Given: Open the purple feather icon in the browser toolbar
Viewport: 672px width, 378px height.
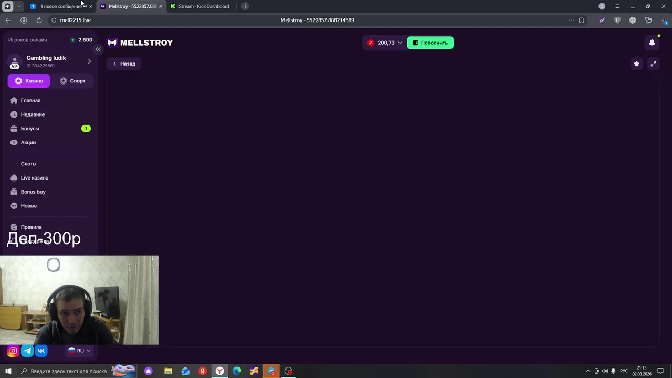Looking at the screenshot, I should click(x=602, y=20).
